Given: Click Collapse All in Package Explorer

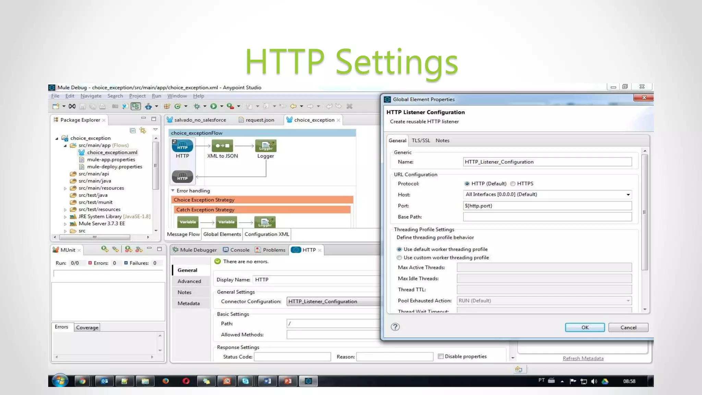Looking at the screenshot, I should coord(133,130).
